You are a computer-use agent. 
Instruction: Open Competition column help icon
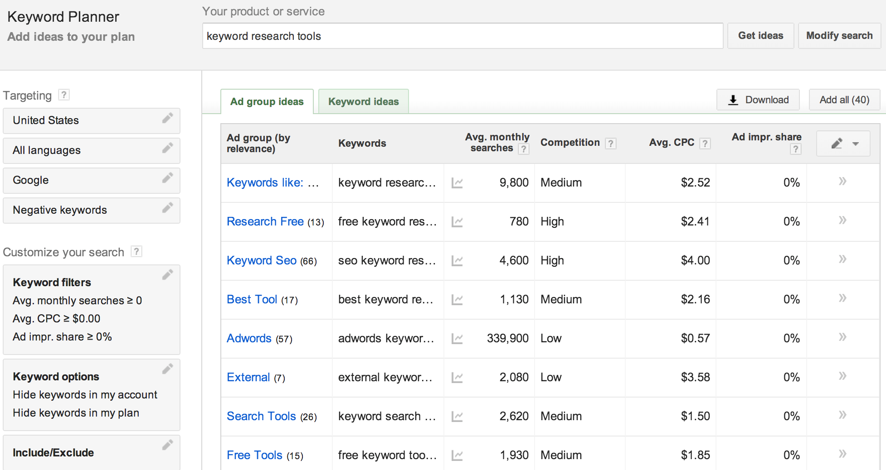click(x=611, y=144)
